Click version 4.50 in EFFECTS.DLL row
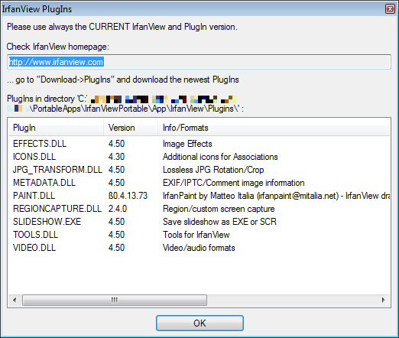Image resolution: width=399 pixels, height=338 pixels. 116,144
